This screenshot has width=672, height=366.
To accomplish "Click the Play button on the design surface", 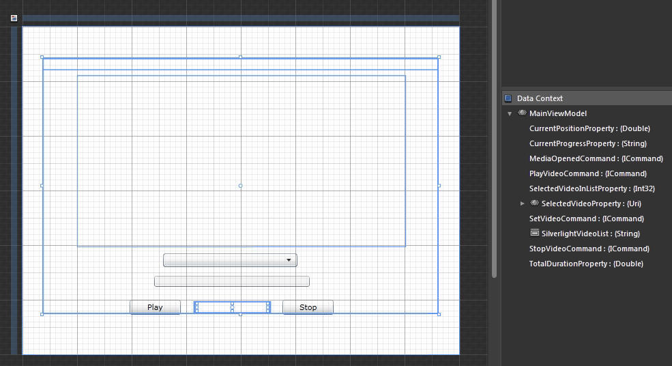I will pyautogui.click(x=155, y=307).
